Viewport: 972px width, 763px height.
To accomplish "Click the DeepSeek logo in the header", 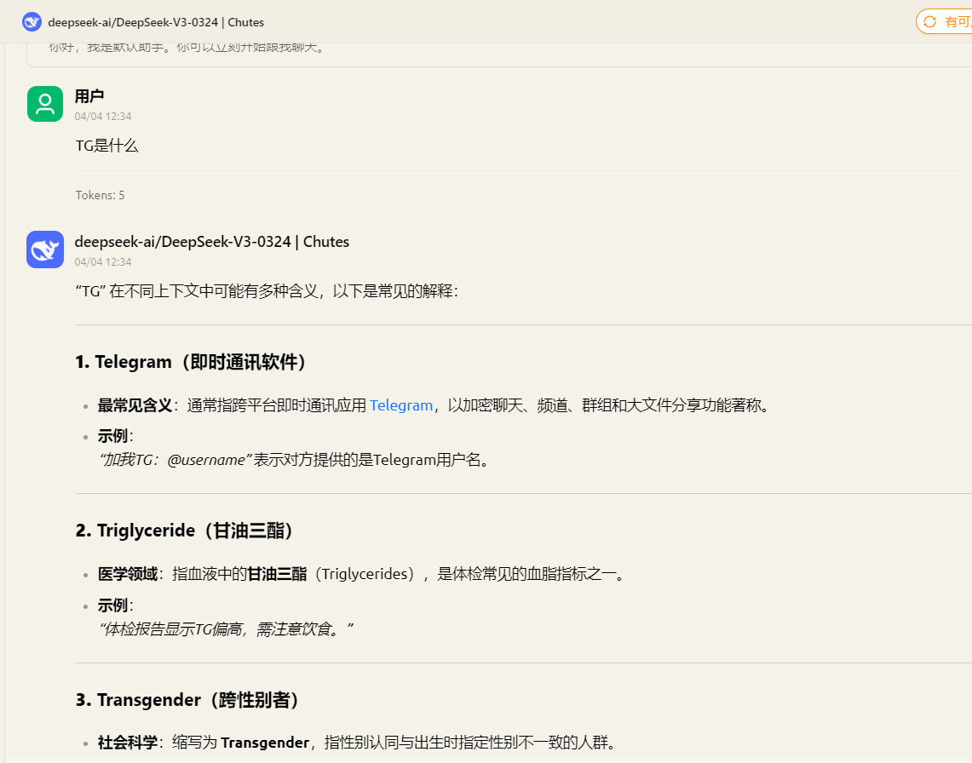I will (x=32, y=22).
